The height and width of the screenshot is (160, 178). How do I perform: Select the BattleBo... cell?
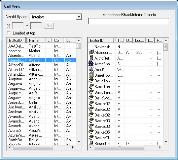coord(41,140)
